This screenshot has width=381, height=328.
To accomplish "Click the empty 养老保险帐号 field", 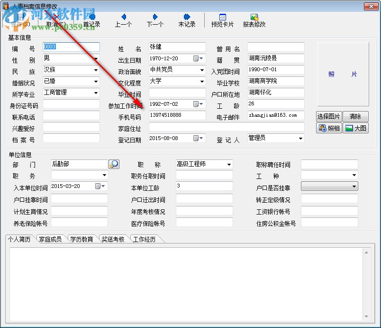I will click(79, 223).
